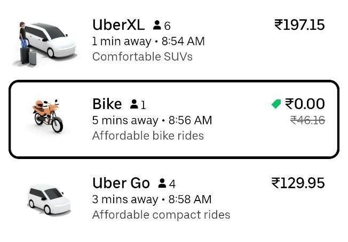Click the Uber Go passenger capacity icon
The height and width of the screenshot is (242, 348).
pyautogui.click(x=162, y=184)
